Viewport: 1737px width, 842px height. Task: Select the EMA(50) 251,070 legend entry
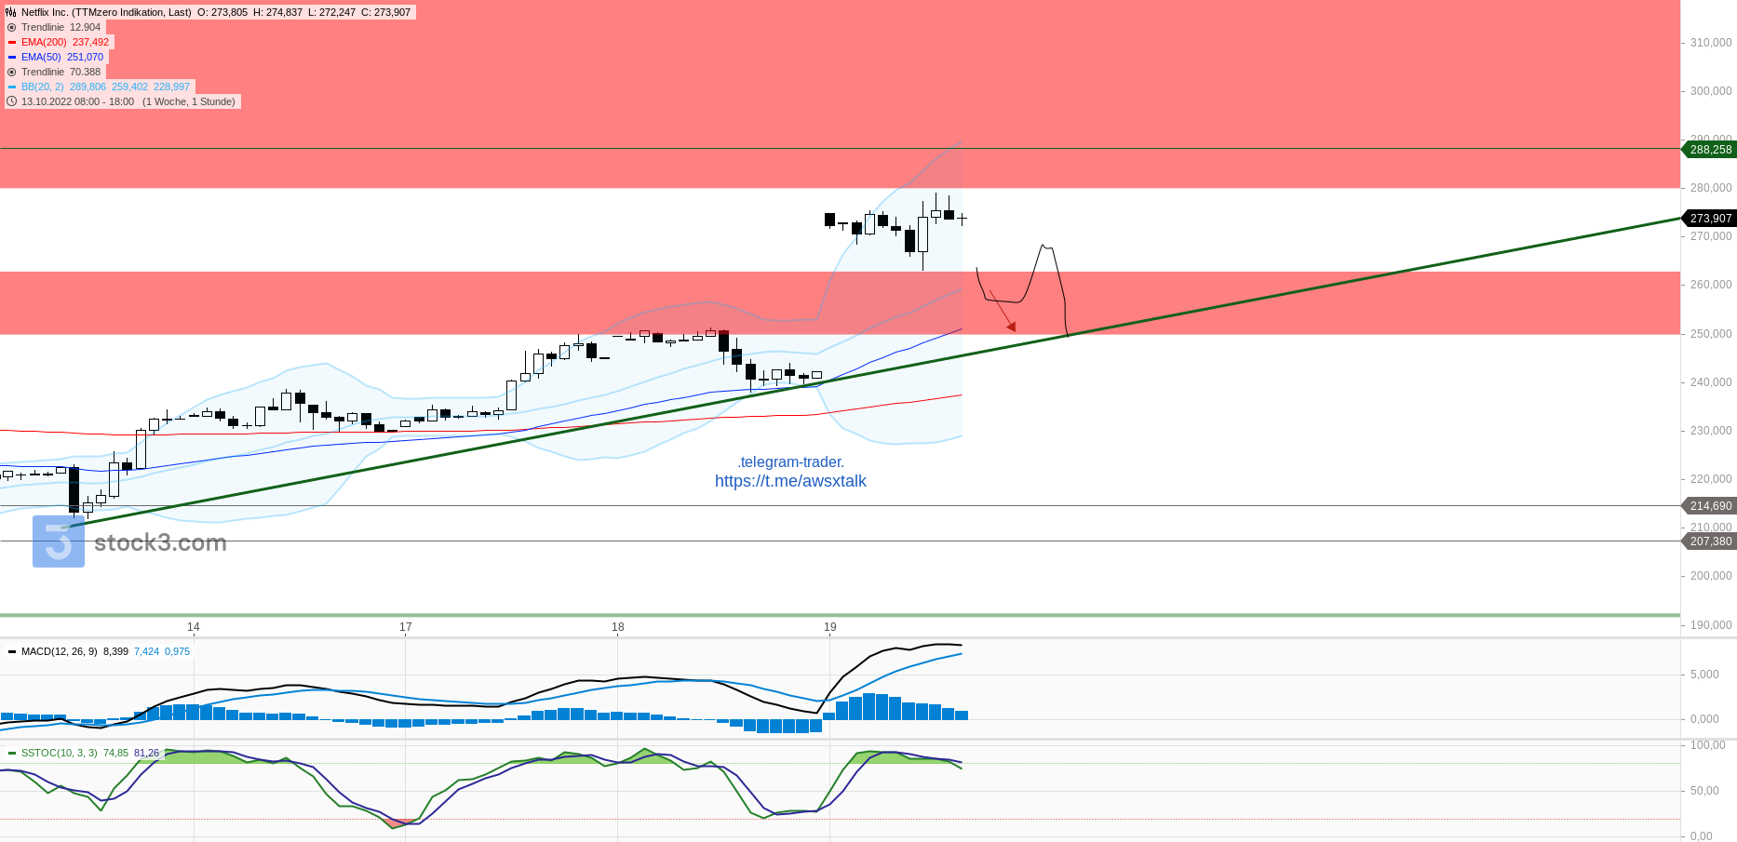tap(62, 57)
